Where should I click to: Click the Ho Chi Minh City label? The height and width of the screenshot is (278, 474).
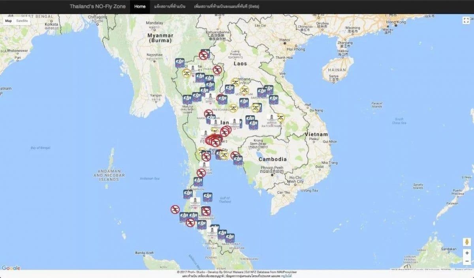(x=295, y=180)
